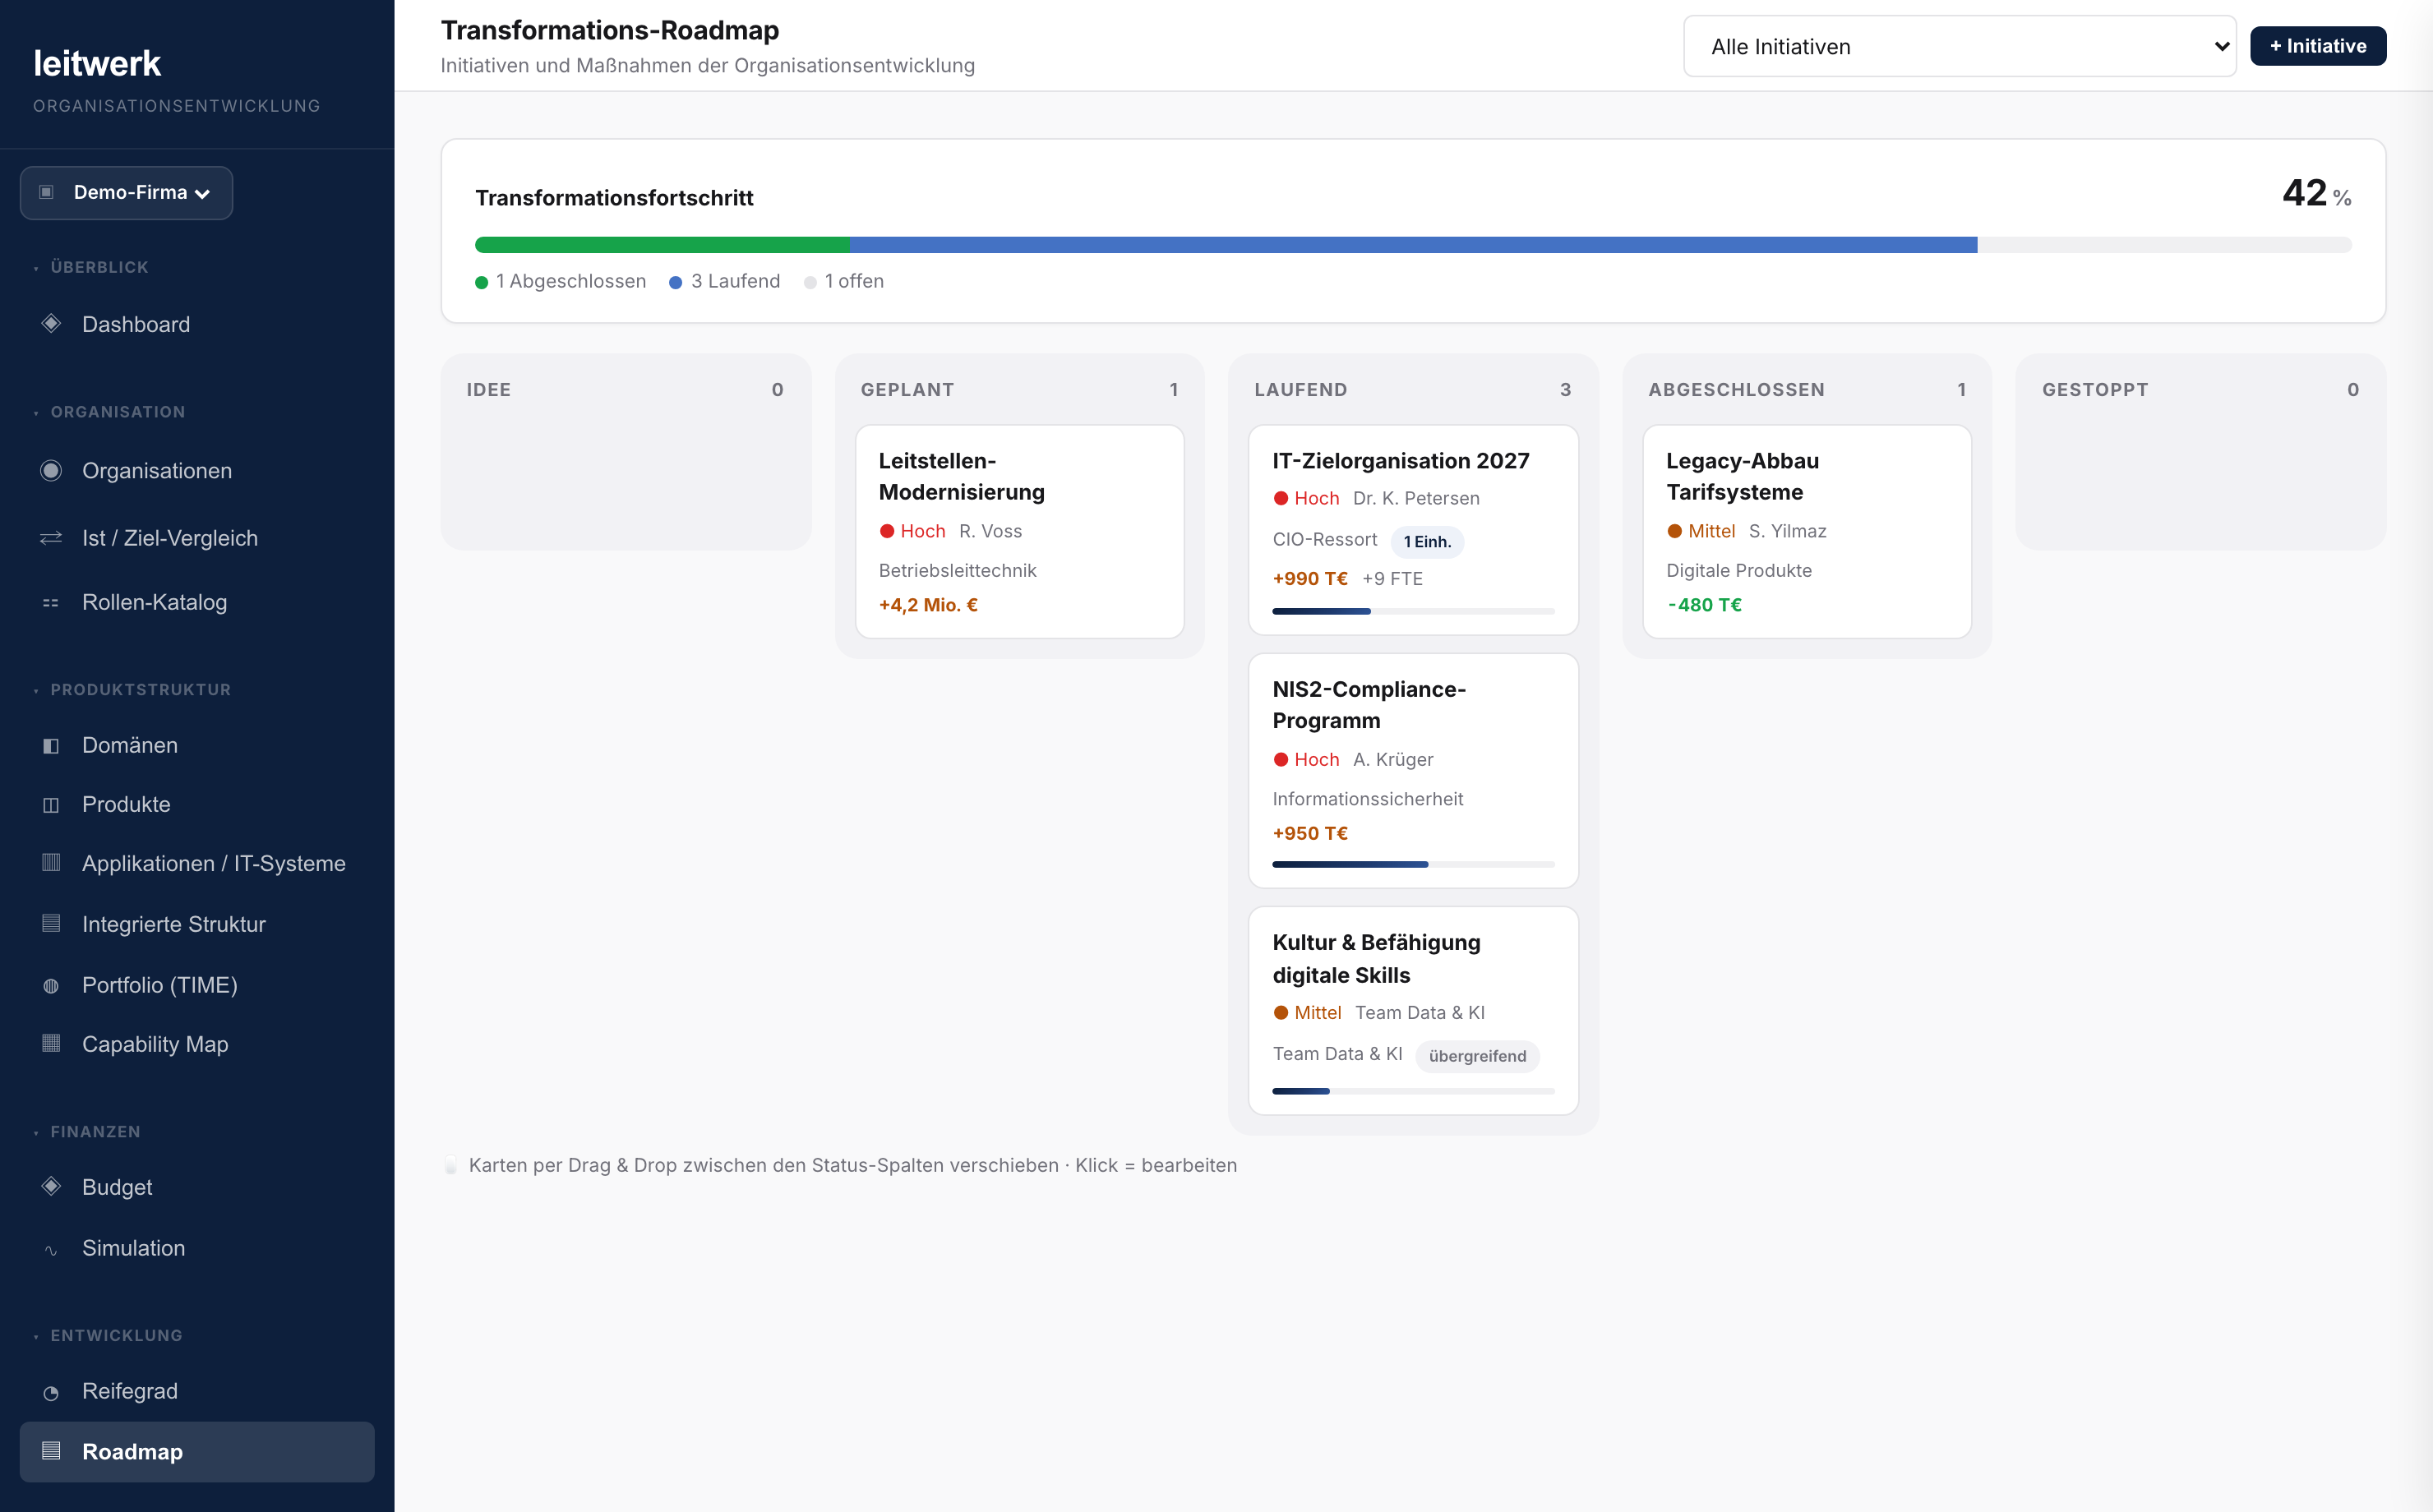Go to the Budget page
The width and height of the screenshot is (2433, 1512).
click(x=197, y=1187)
